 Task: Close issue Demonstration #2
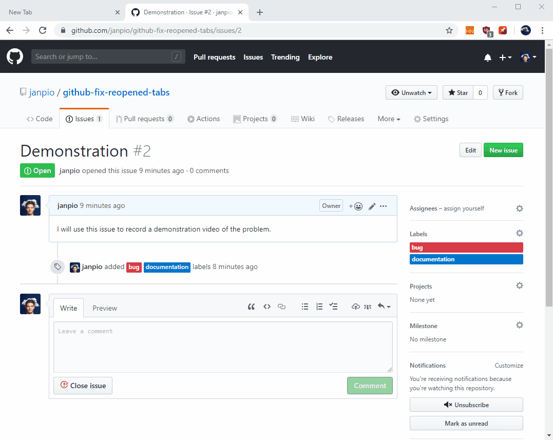point(83,386)
